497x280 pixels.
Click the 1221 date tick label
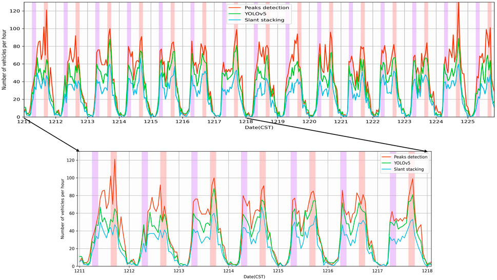point(341,122)
